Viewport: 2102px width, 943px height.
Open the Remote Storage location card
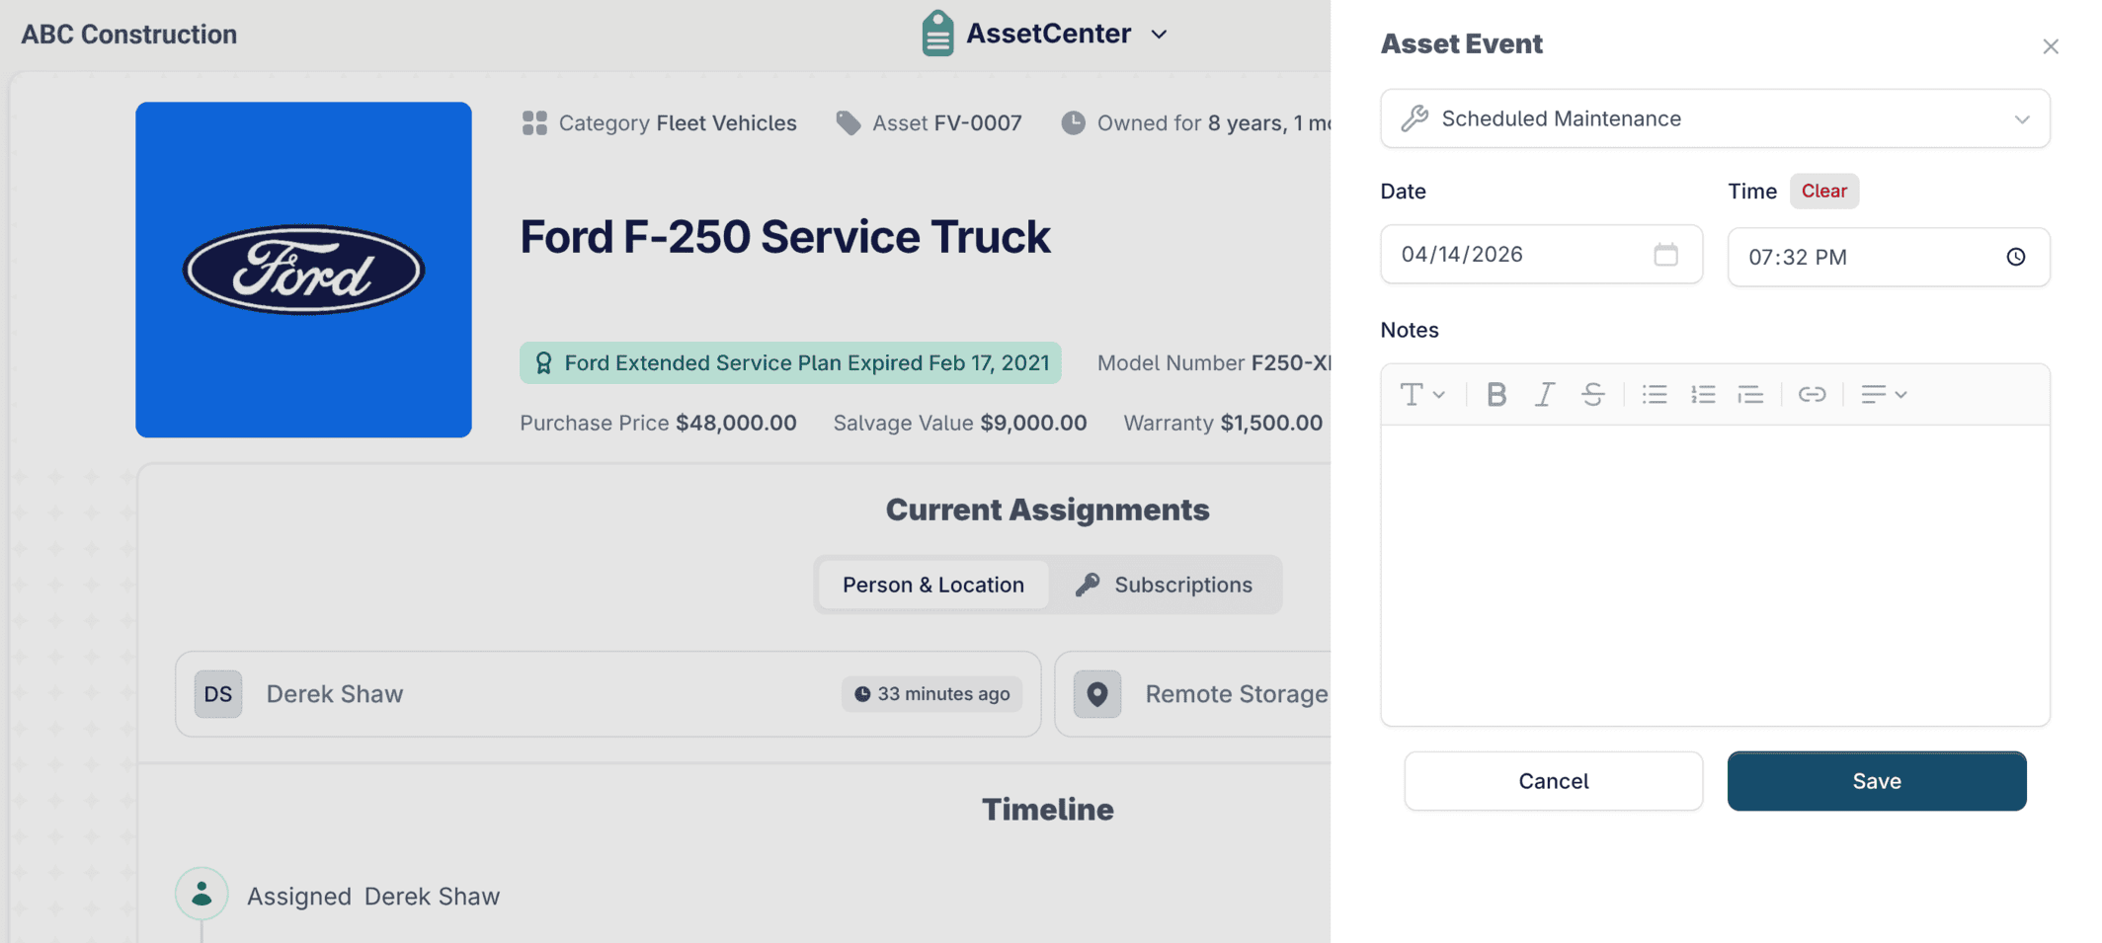click(x=1193, y=694)
